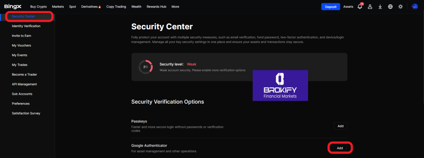Click the Google Authenticator option title
The width and height of the screenshot is (424, 158).
[149, 146]
